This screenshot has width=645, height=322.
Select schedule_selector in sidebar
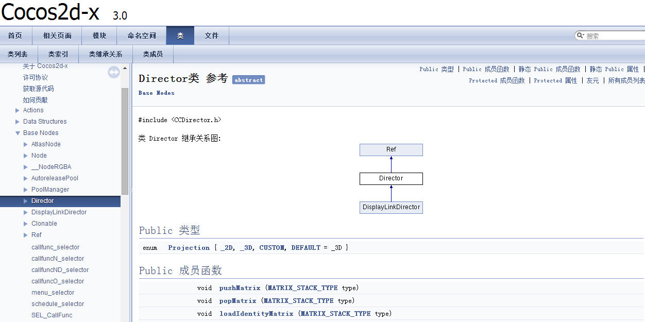(x=58, y=304)
